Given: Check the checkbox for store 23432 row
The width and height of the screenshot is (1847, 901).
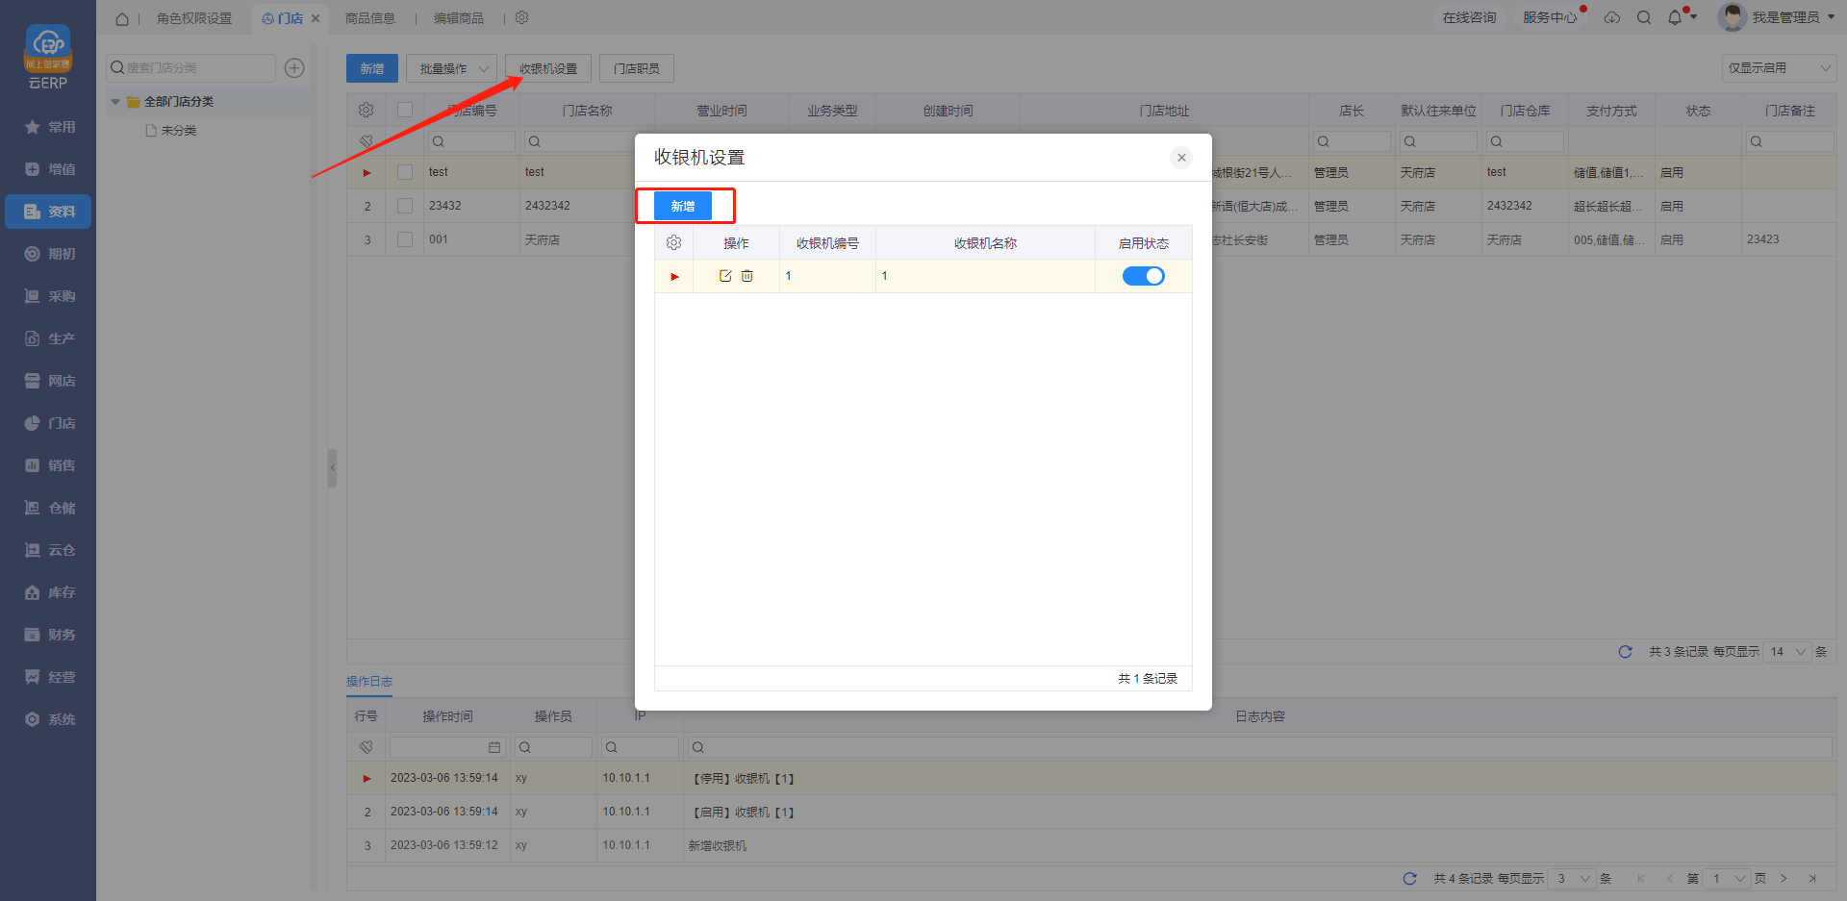Looking at the screenshot, I should 405,206.
